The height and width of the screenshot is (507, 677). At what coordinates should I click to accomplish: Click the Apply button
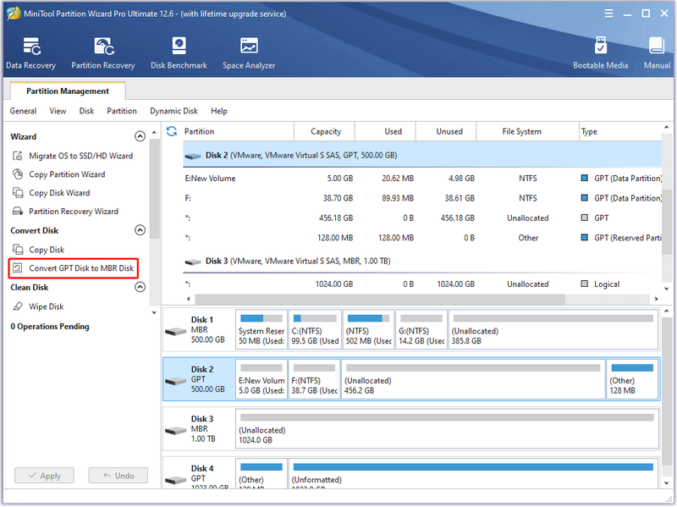[x=44, y=476]
